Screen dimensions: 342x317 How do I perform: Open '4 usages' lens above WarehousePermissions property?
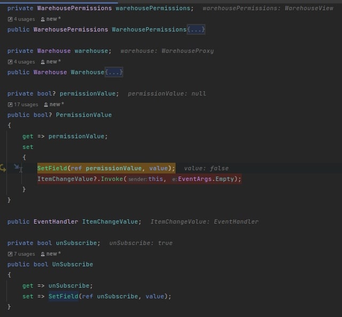point(21,19)
